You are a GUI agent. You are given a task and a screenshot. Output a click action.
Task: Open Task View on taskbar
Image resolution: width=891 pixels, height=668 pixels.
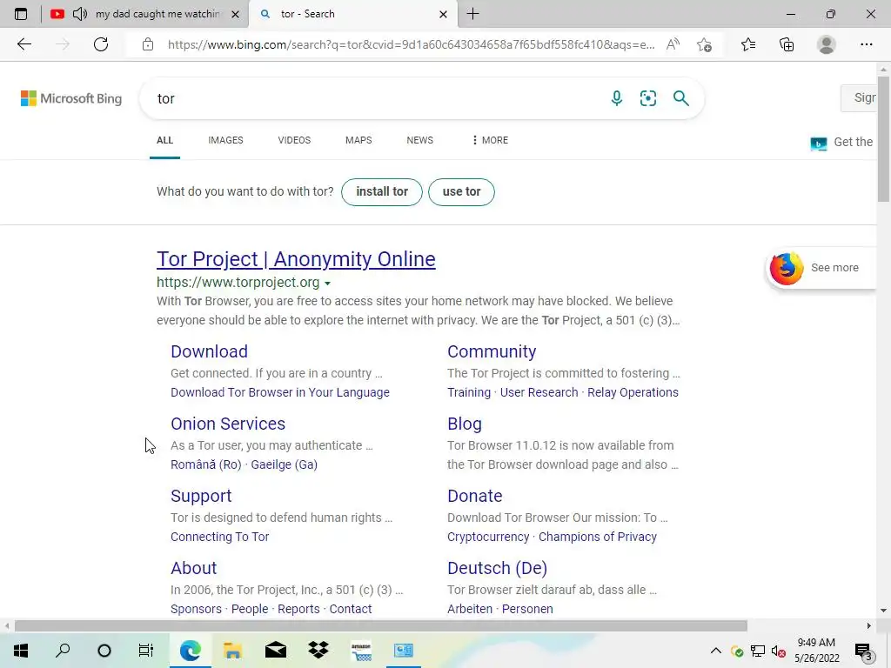(146, 651)
